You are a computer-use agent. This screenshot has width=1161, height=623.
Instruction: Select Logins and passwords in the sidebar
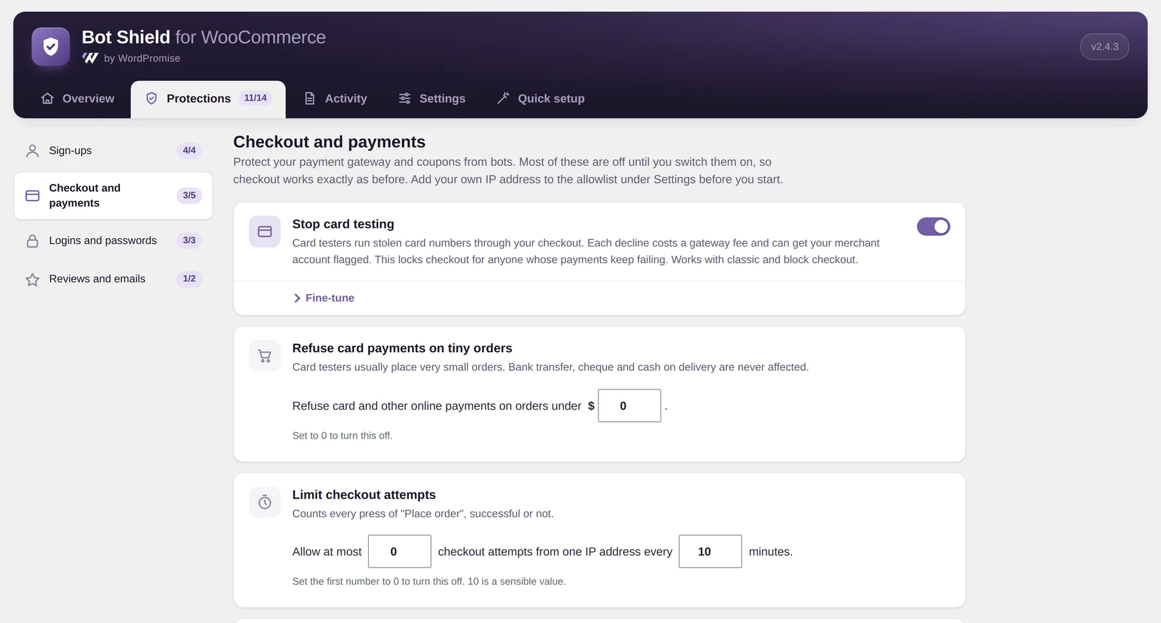point(114,241)
